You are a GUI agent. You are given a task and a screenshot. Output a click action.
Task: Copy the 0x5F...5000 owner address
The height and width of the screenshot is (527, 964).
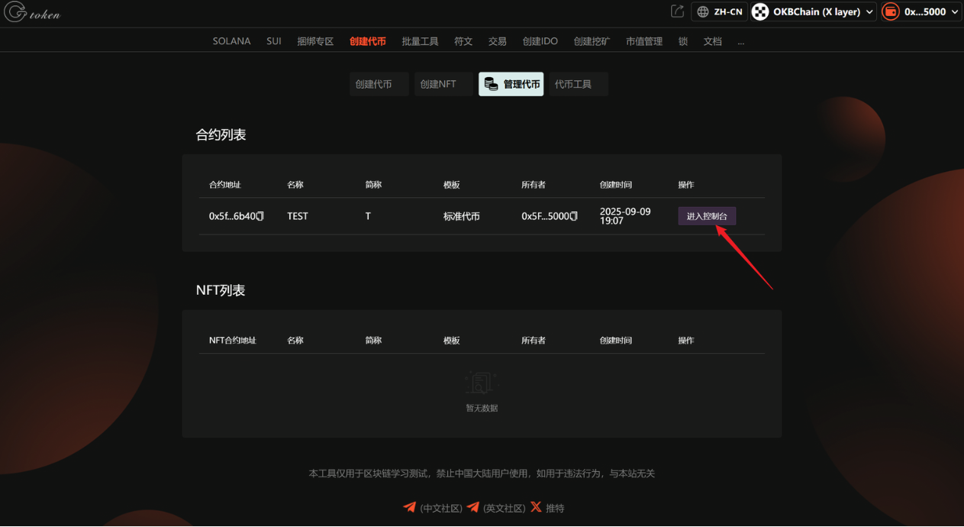pyautogui.click(x=574, y=216)
